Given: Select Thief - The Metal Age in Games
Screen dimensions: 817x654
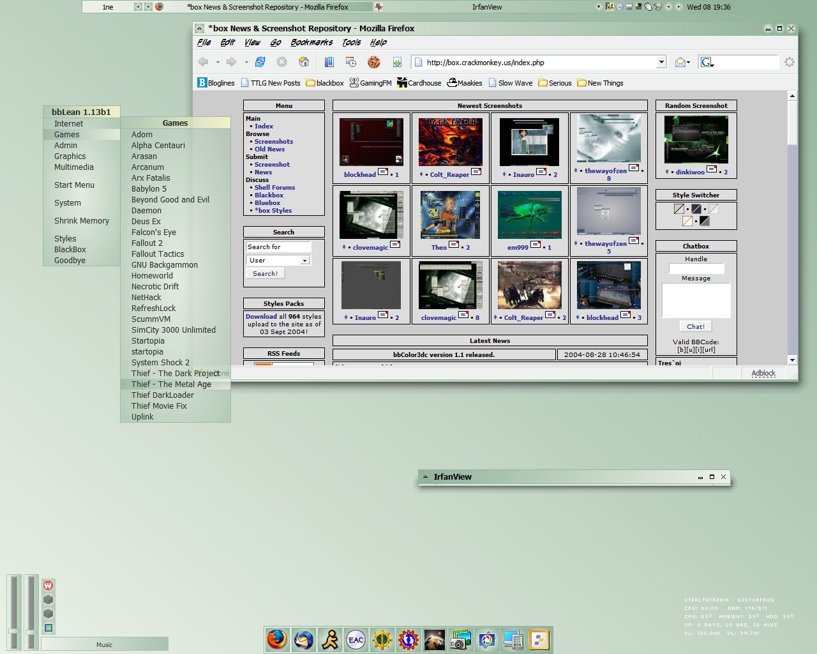Looking at the screenshot, I should (176, 384).
